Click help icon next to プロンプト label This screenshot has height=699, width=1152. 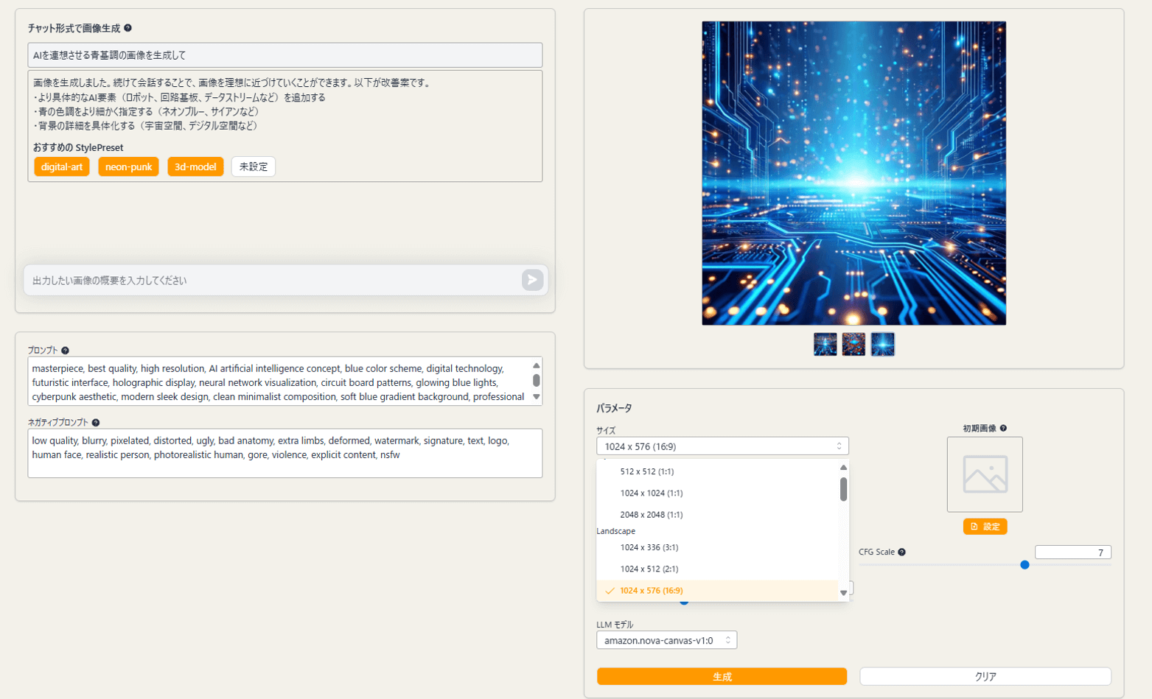[x=66, y=351]
